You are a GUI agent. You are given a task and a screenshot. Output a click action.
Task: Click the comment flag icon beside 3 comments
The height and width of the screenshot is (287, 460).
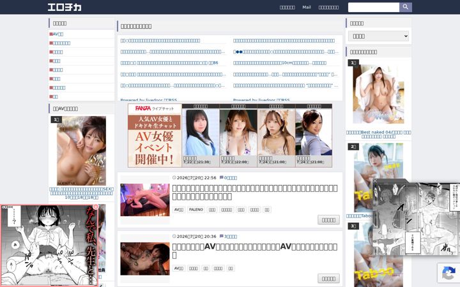(222, 236)
